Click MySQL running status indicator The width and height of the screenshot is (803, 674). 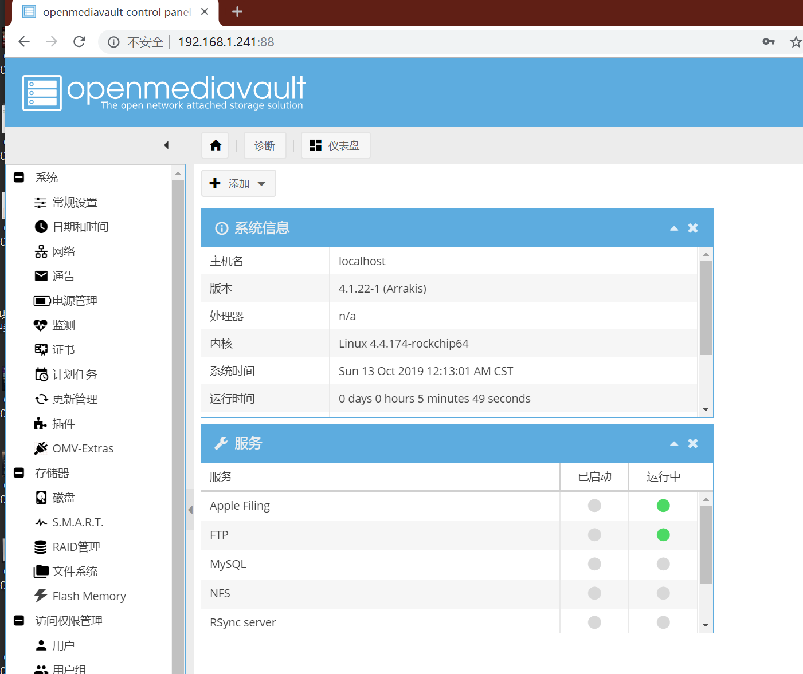point(663,564)
